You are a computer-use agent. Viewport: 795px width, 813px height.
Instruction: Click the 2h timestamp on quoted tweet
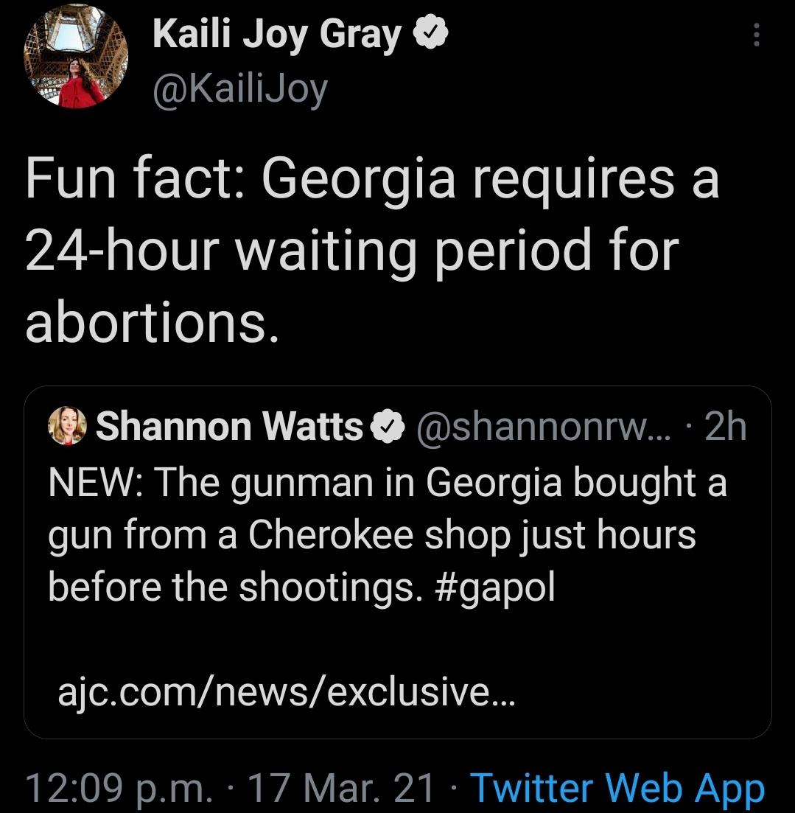click(725, 427)
